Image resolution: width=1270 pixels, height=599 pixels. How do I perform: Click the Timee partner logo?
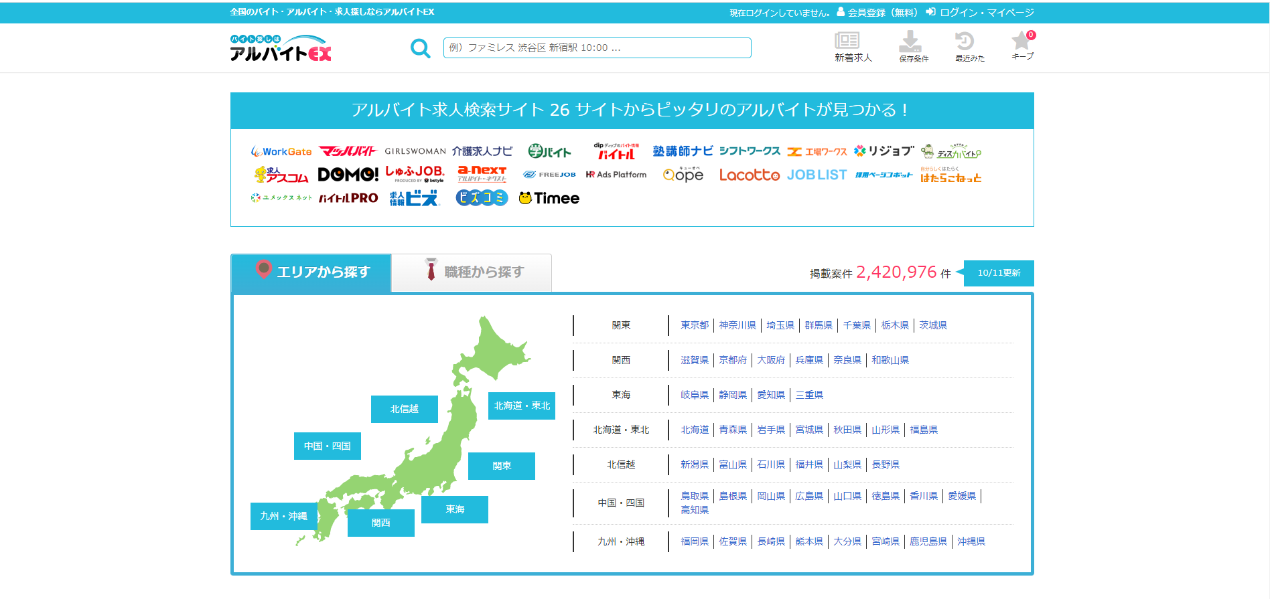tap(549, 198)
